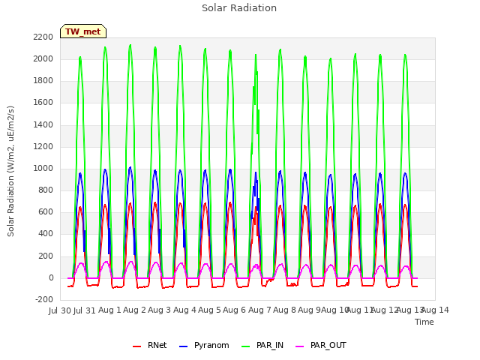The image size is (480, 360).
Task: Click the Aug 6 x-axis tick label
Action: click(235, 310)
